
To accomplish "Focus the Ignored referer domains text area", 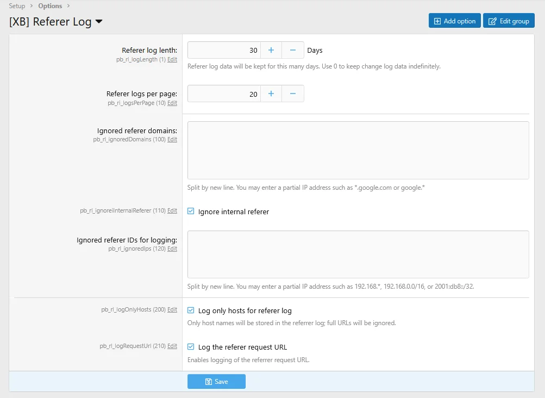I will point(358,150).
